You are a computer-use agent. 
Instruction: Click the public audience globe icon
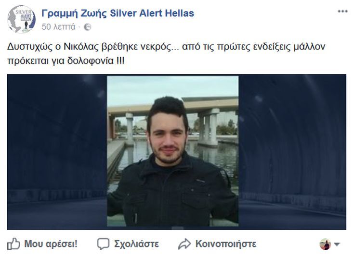(87, 27)
